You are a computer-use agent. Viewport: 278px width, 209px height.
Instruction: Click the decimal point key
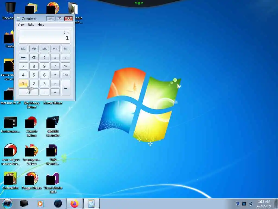click(x=44, y=92)
